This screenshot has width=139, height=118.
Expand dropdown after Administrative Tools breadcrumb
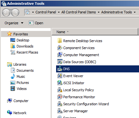(135, 12)
